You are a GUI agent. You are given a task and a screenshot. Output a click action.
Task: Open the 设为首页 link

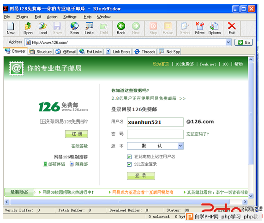point(161,64)
